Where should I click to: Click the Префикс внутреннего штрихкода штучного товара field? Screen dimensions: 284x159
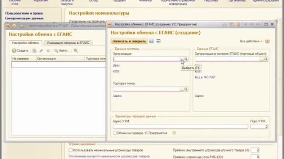tap(255, 150)
